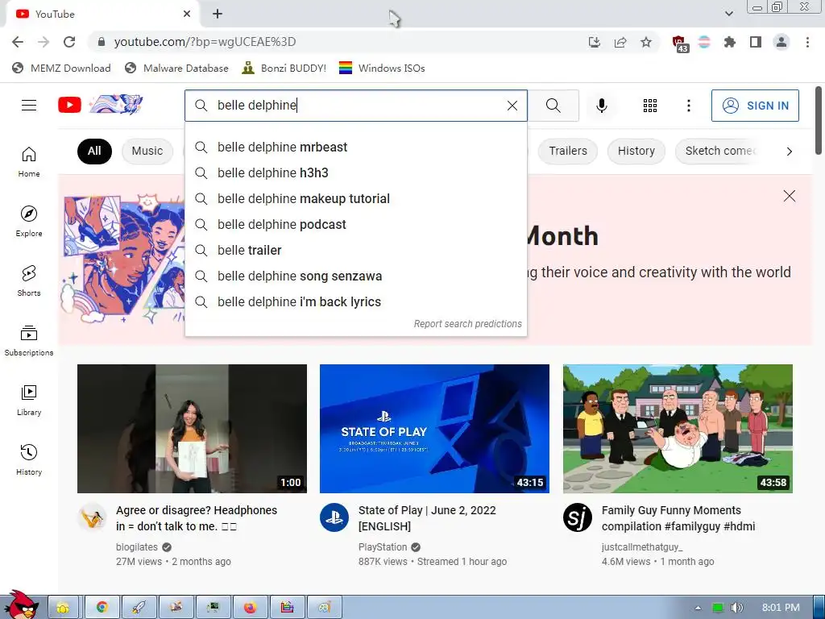Open the blogilates headphones video thumbnail
Screen dimensions: 825x619
pyautogui.click(x=192, y=429)
